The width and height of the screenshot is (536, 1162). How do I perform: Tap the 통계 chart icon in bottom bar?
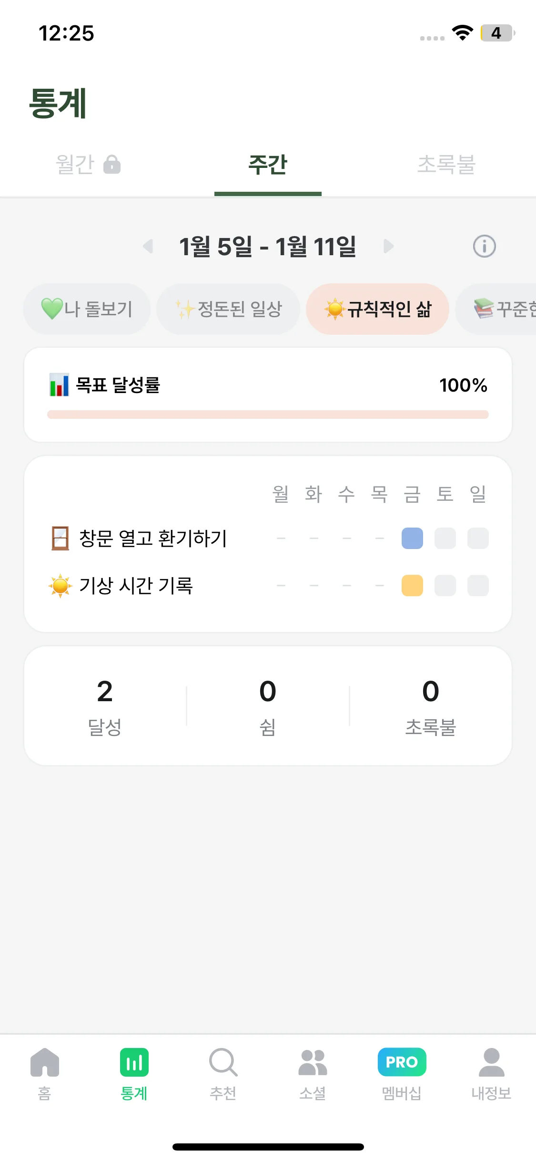click(134, 1062)
